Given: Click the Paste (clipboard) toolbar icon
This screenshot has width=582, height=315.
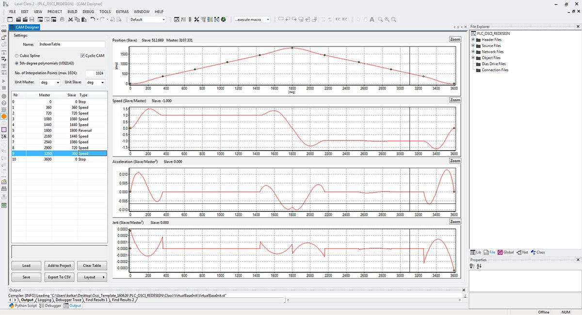Looking at the screenshot, I should pos(84,19).
